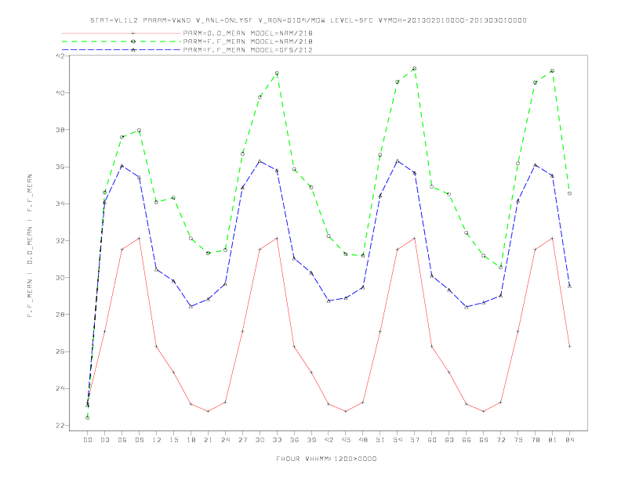
Task: Click x-axis tick label 81
Action: (x=553, y=440)
